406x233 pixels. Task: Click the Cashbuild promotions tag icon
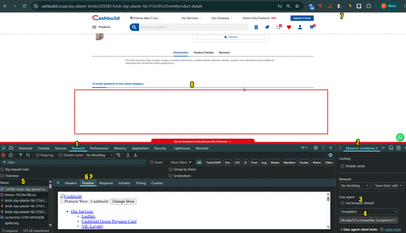267,27
